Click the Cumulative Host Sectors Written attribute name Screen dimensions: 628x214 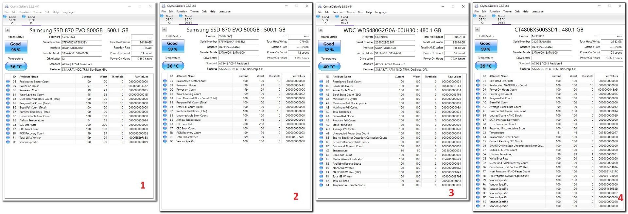point(508,167)
